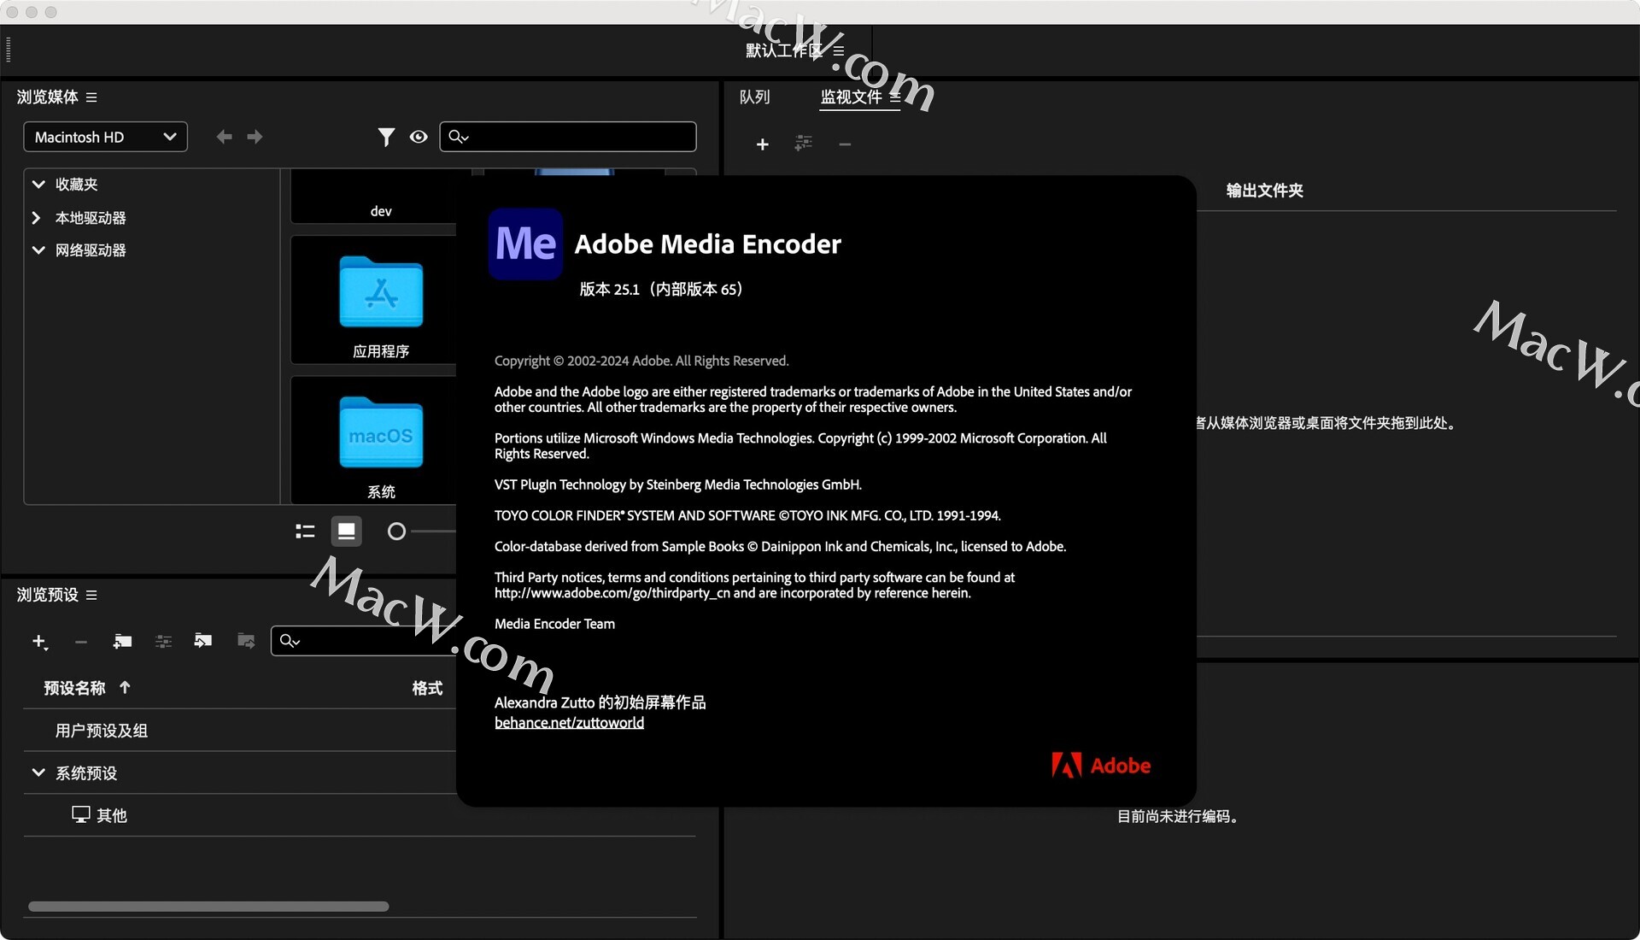Open the 默认工作区 workspace tab
The image size is (1640, 940).
click(x=784, y=50)
